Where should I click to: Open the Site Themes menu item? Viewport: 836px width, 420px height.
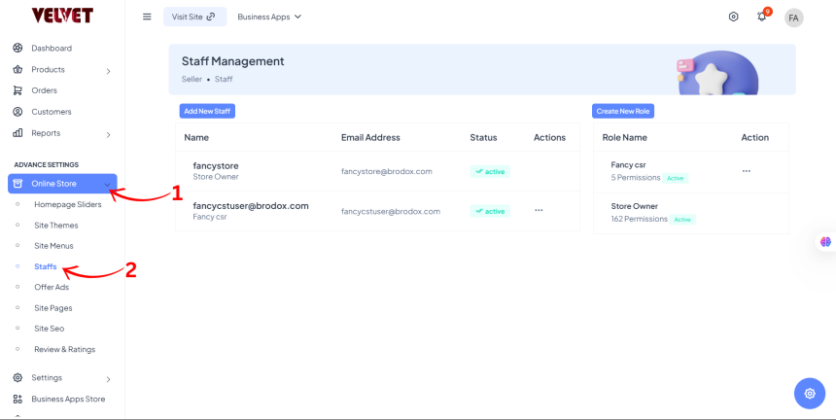click(55, 225)
